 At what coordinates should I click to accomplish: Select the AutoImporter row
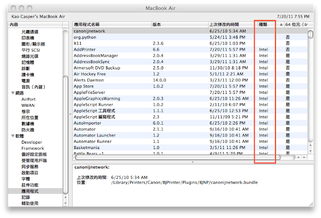(190, 123)
